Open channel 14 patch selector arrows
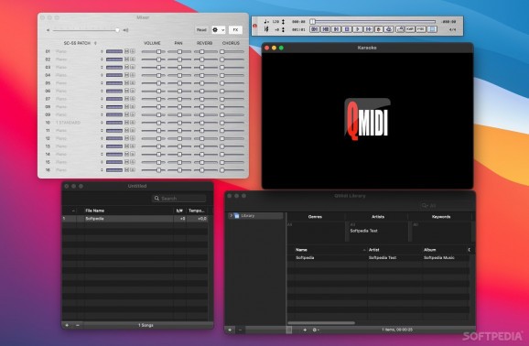The height and width of the screenshot is (346, 529). click(102, 155)
